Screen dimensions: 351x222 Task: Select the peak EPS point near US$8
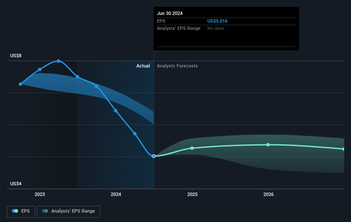(59, 61)
